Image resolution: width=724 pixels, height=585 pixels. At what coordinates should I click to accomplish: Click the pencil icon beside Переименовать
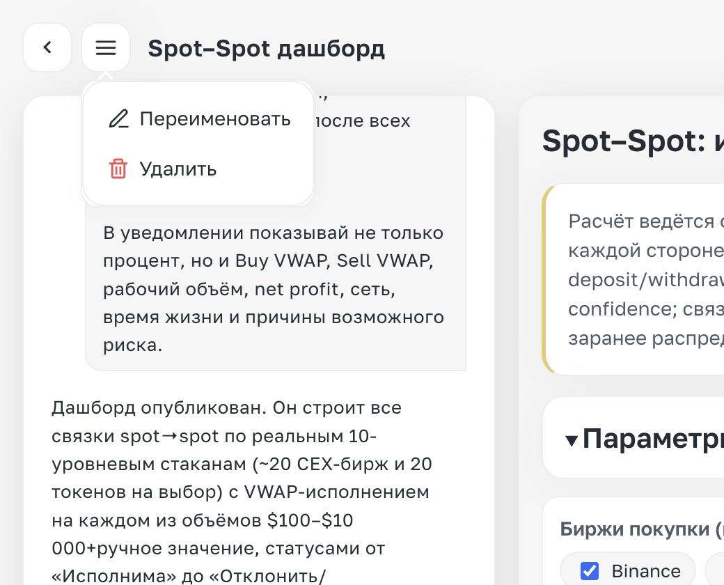pos(118,119)
